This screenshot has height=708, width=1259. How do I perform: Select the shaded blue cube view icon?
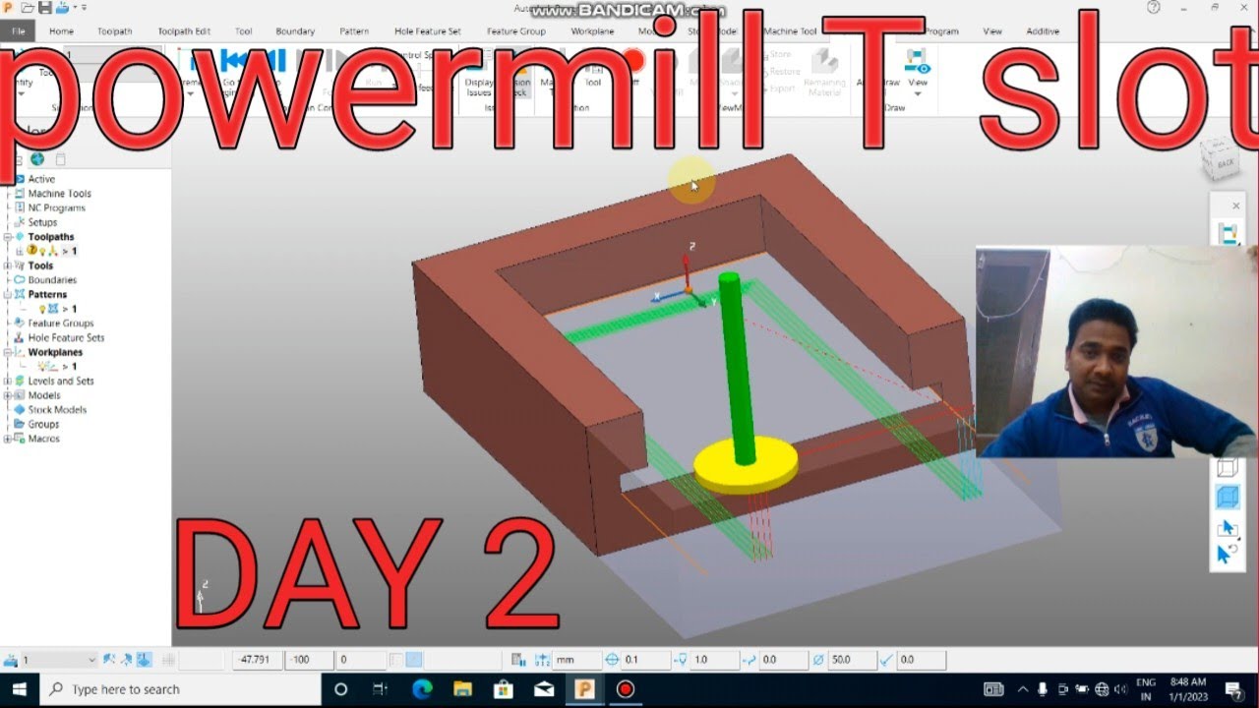(1227, 497)
